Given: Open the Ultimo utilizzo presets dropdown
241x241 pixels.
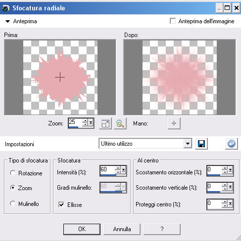Looking at the screenshot, I should tap(188, 144).
